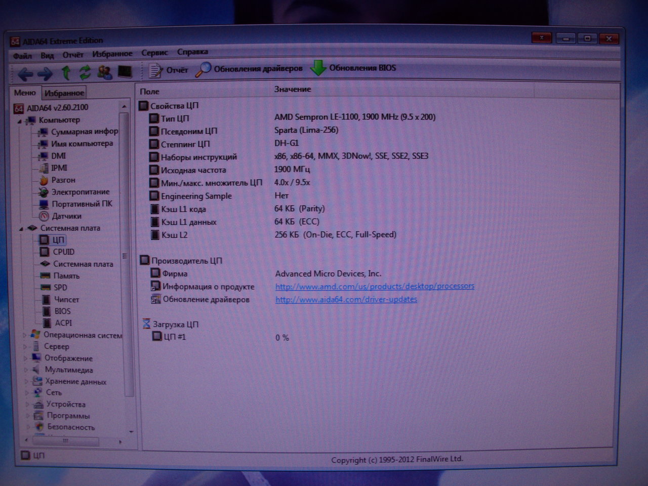
Task: Open the Избранное menu in menu bar
Action: pos(112,54)
